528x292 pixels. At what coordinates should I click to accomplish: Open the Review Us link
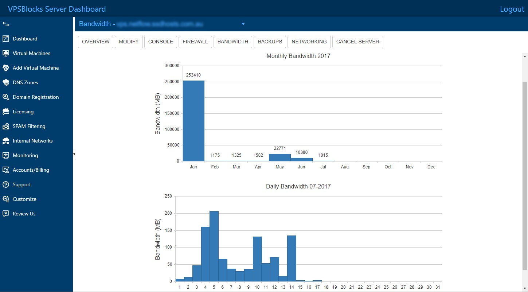24,214
